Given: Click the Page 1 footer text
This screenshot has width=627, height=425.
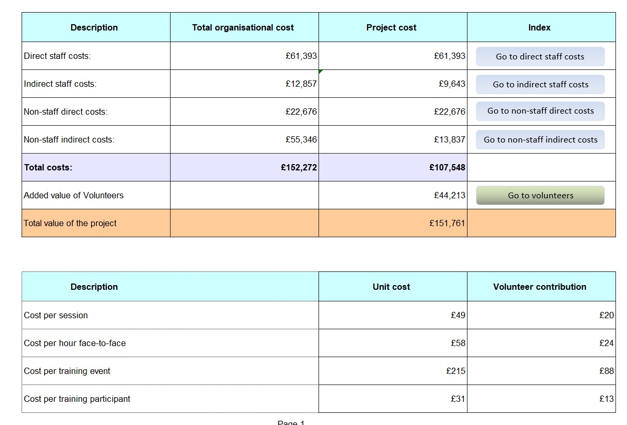Looking at the screenshot, I should click(x=293, y=422).
